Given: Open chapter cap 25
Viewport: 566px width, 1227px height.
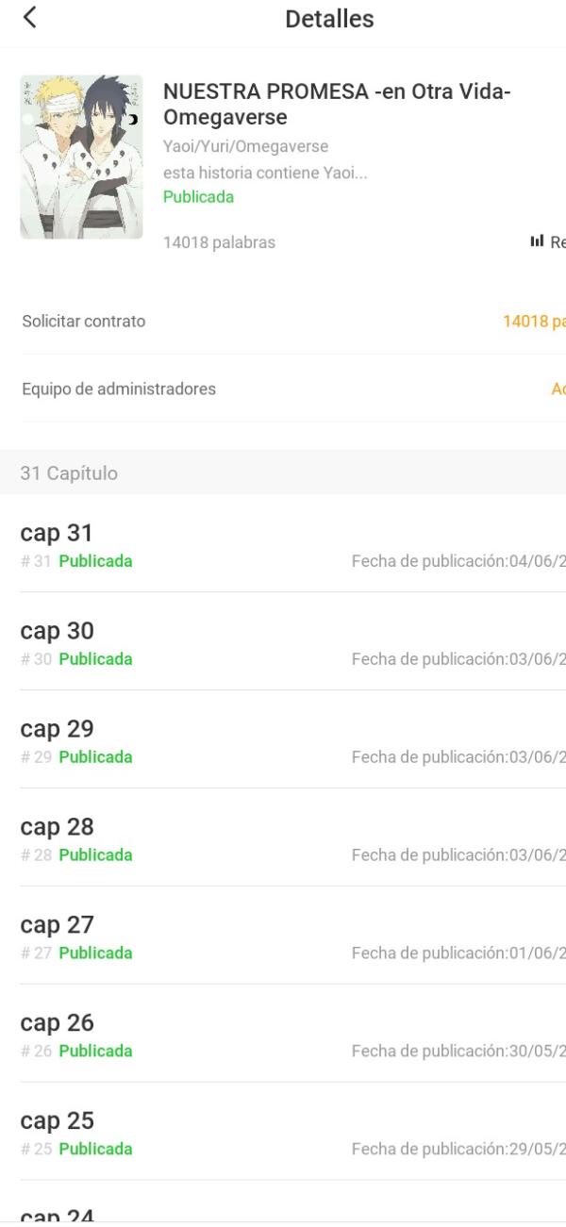Looking at the screenshot, I should tap(283, 1133).
